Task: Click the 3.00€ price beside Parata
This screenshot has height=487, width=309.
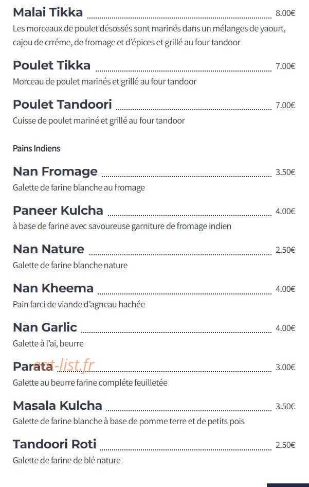Action: [285, 368]
